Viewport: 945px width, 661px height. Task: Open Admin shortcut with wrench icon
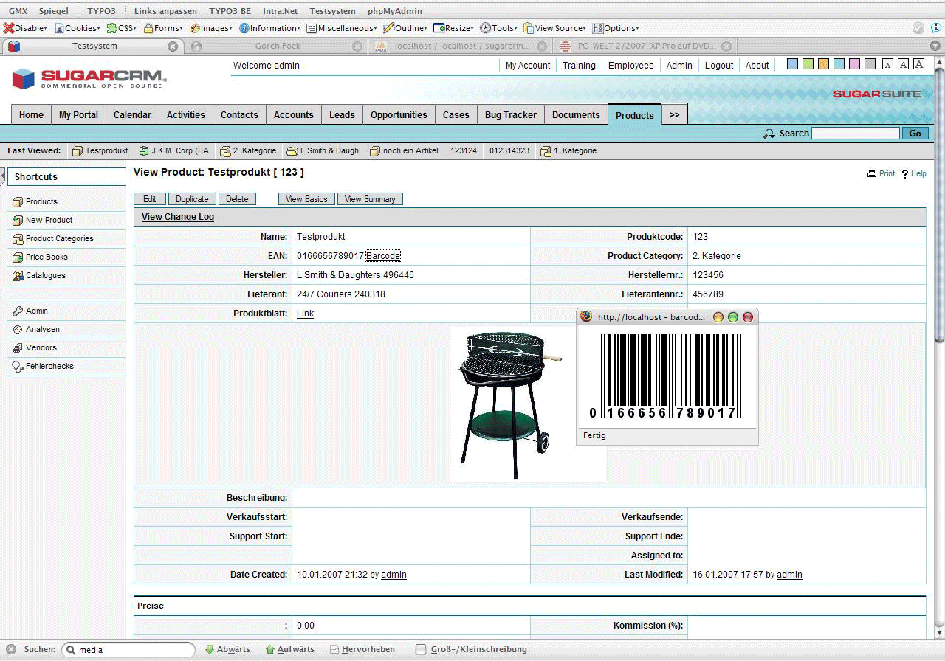tap(30, 311)
